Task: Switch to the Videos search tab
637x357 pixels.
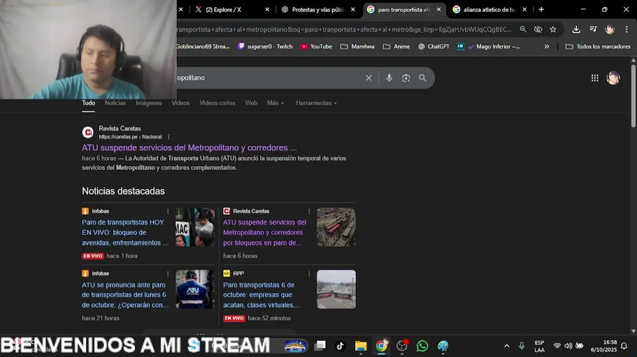Action: 181,103
